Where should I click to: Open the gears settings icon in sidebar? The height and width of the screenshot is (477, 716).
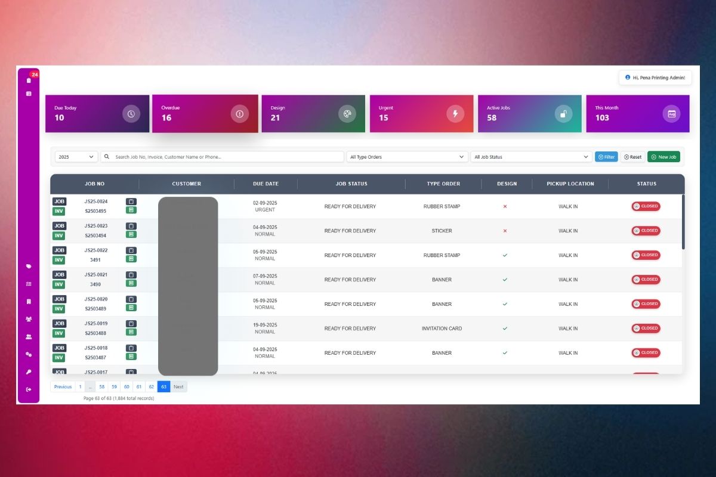point(29,354)
